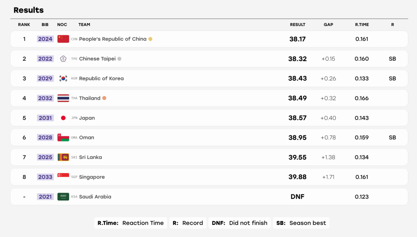This screenshot has height=237, width=417.
Task: Click the DNF: Did not finish legend
Action: 240,223
